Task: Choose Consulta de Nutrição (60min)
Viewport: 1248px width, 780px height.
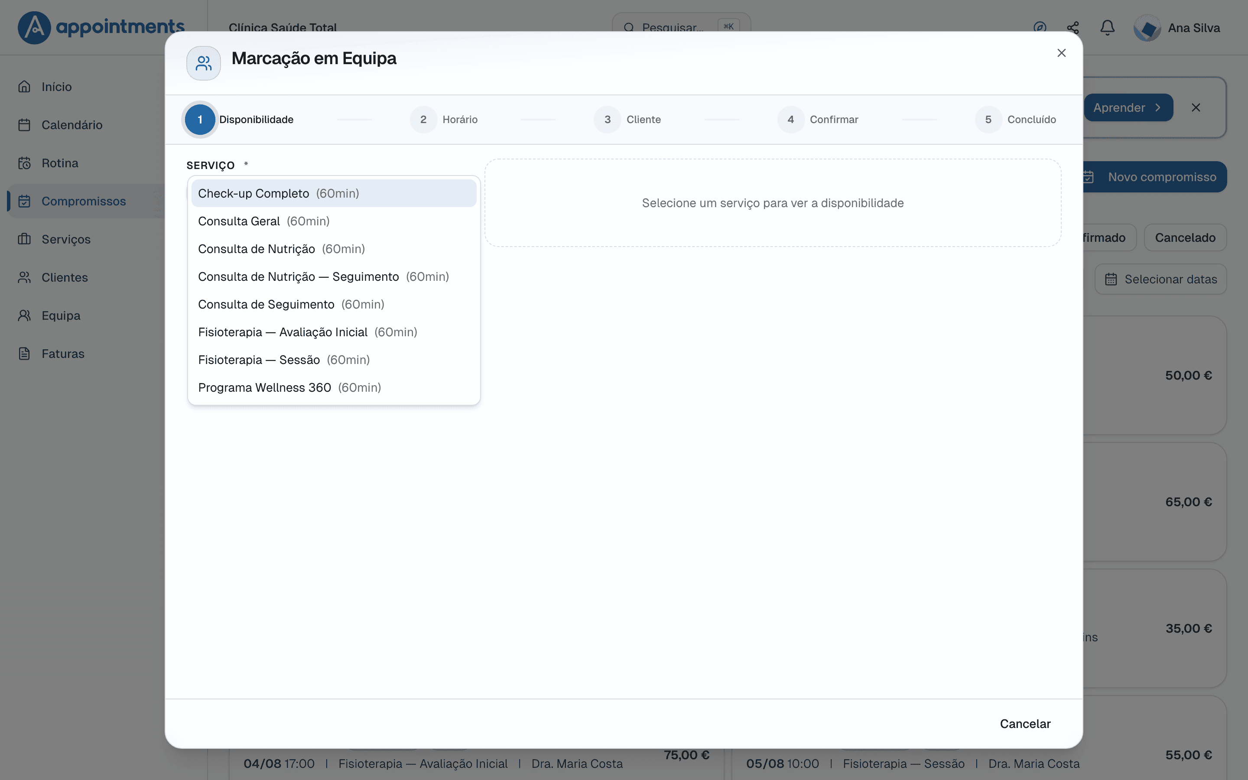Action: click(x=334, y=249)
